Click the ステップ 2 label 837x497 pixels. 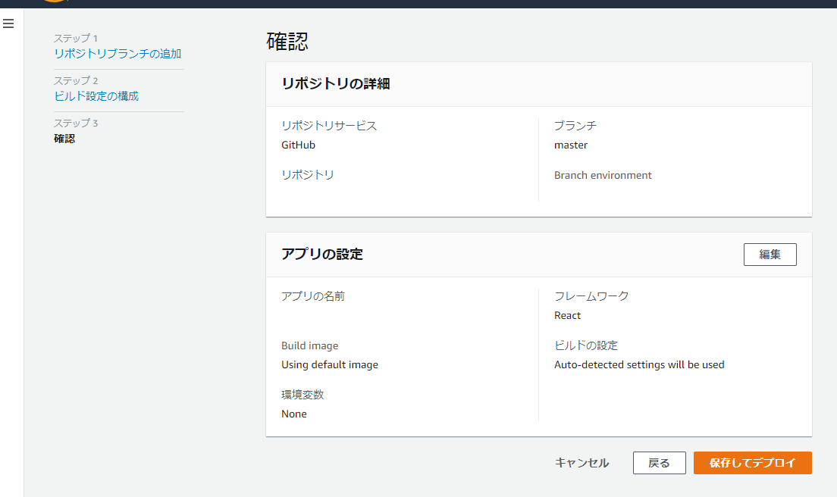click(x=76, y=80)
